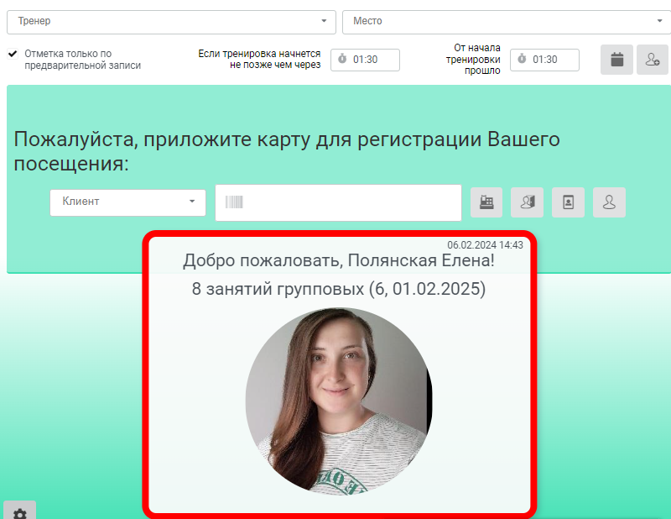
Task: Click the card barcode input field
Action: pos(339,202)
